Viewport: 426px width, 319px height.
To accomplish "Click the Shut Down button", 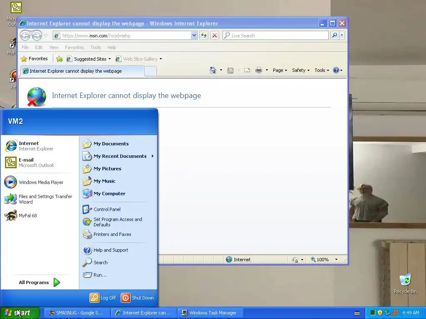I will click(x=137, y=298).
